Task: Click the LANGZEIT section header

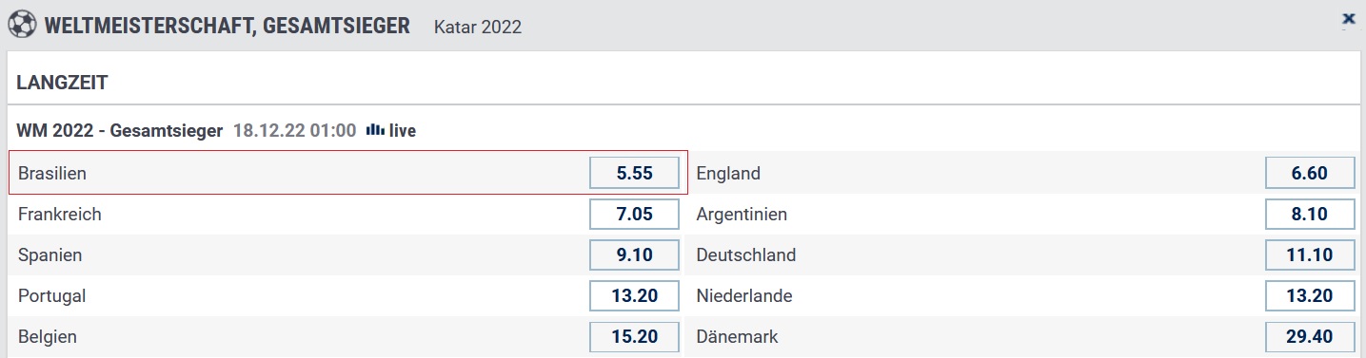Action: coord(62,83)
